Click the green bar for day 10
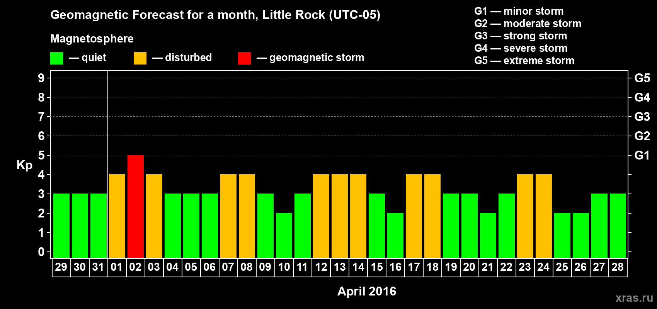This screenshot has width=657, height=309. pyautogui.click(x=284, y=236)
